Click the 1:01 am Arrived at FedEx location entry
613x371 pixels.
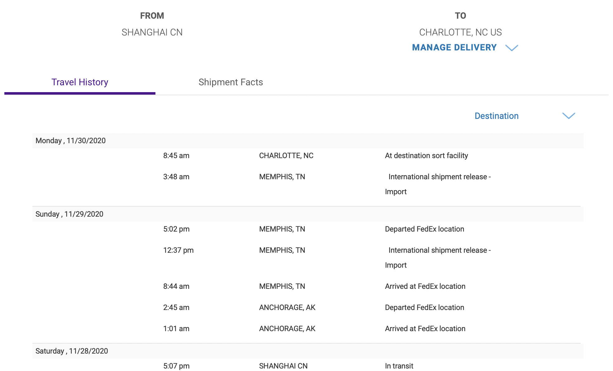coord(425,329)
